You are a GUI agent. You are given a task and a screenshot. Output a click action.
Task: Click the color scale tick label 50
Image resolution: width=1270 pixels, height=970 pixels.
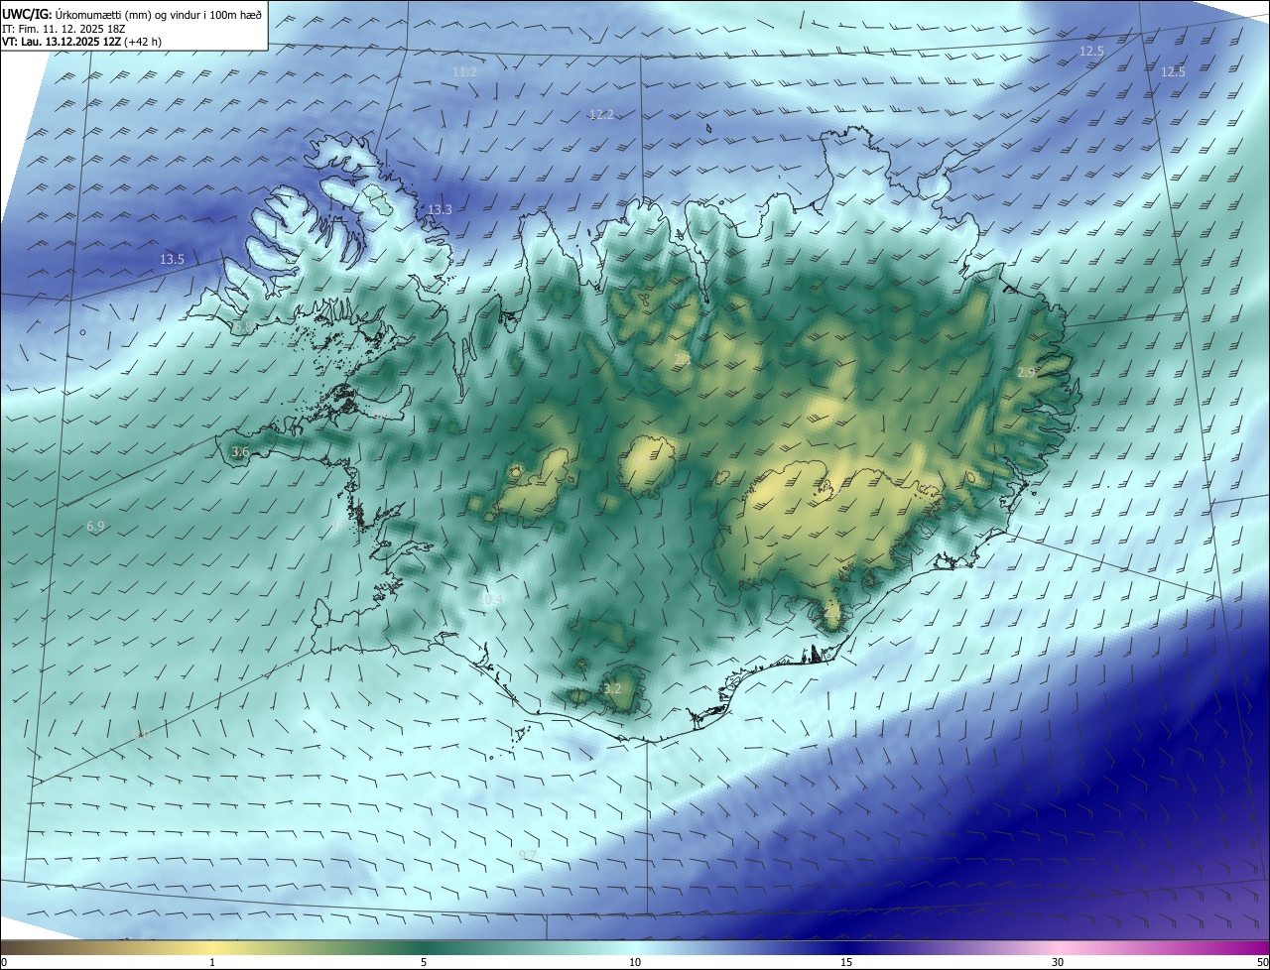(1262, 962)
